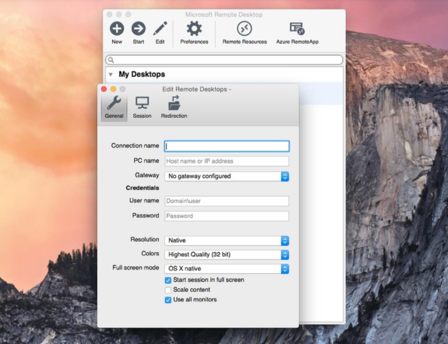Click the search magnifier icon
448x344 pixels.
pos(111,60)
